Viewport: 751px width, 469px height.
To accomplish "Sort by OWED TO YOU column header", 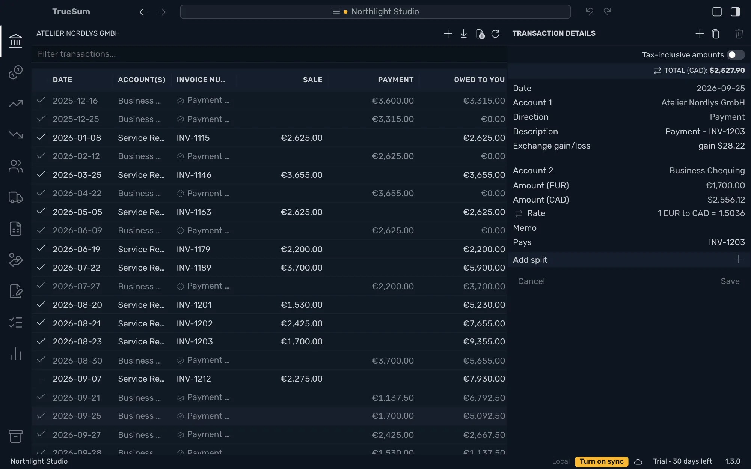I will pos(479,80).
